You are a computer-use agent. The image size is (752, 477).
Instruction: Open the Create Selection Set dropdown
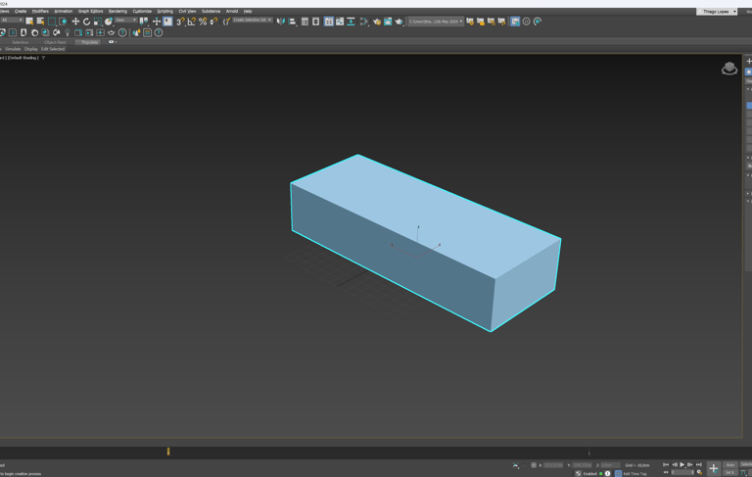(x=253, y=20)
